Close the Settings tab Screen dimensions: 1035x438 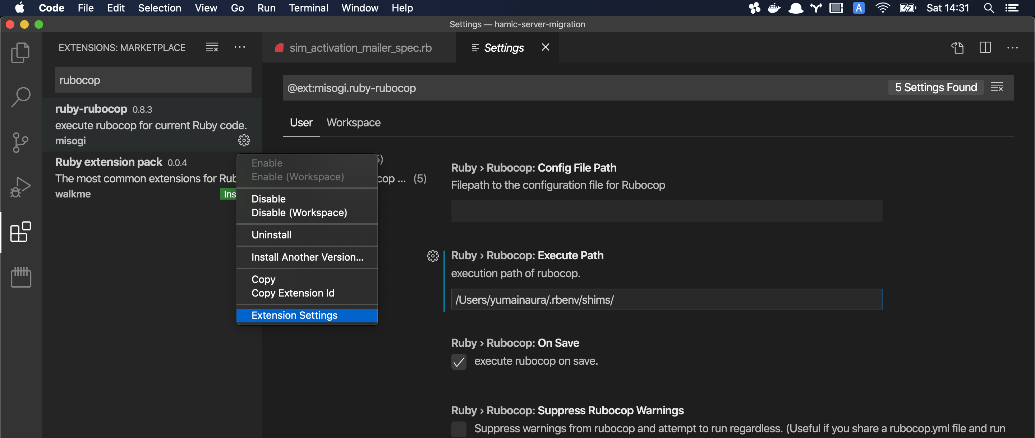coord(545,47)
